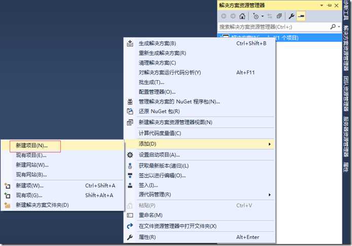Screen dimensions: 352x246
Task: Click the build solution icon beside 生成解决方案
Action: [x=130, y=43]
